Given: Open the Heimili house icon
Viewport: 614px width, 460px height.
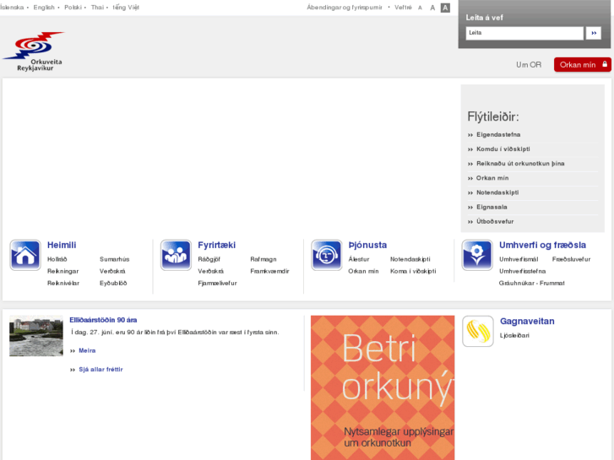Looking at the screenshot, I should tap(25, 255).
